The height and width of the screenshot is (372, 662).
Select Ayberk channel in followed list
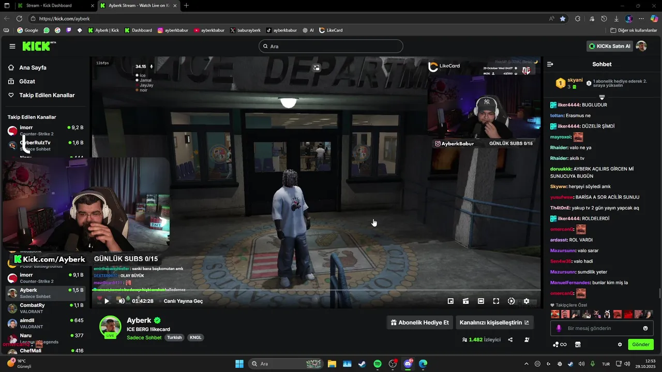[x=45, y=293]
